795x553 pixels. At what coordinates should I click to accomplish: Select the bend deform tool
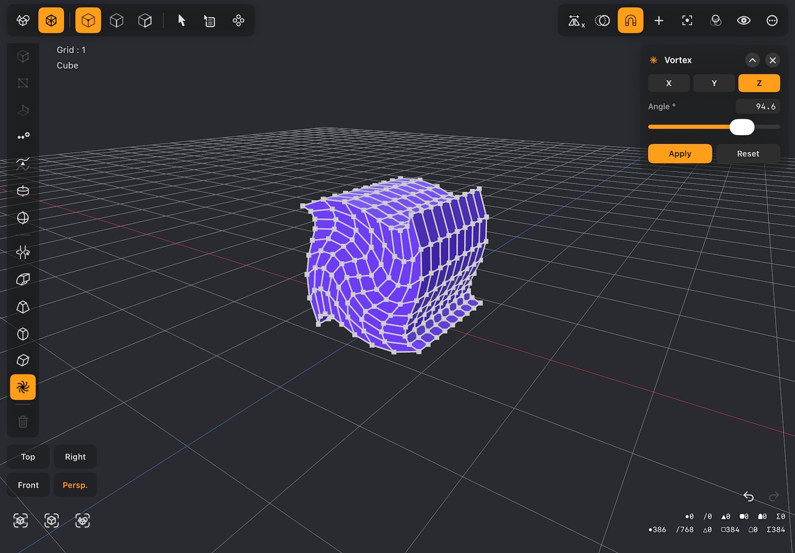pos(23,279)
